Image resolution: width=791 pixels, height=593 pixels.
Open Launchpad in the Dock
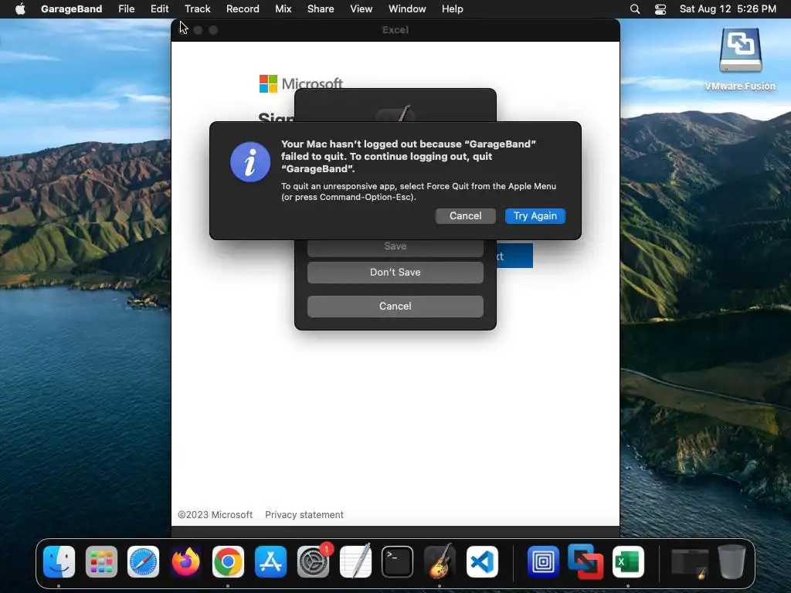101,562
